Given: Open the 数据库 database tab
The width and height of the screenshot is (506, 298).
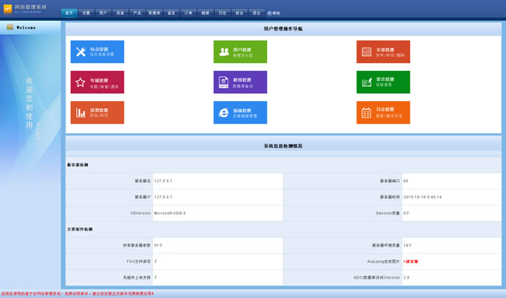Looking at the screenshot, I should [x=154, y=13].
